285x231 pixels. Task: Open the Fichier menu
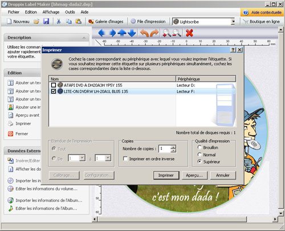(14, 12)
